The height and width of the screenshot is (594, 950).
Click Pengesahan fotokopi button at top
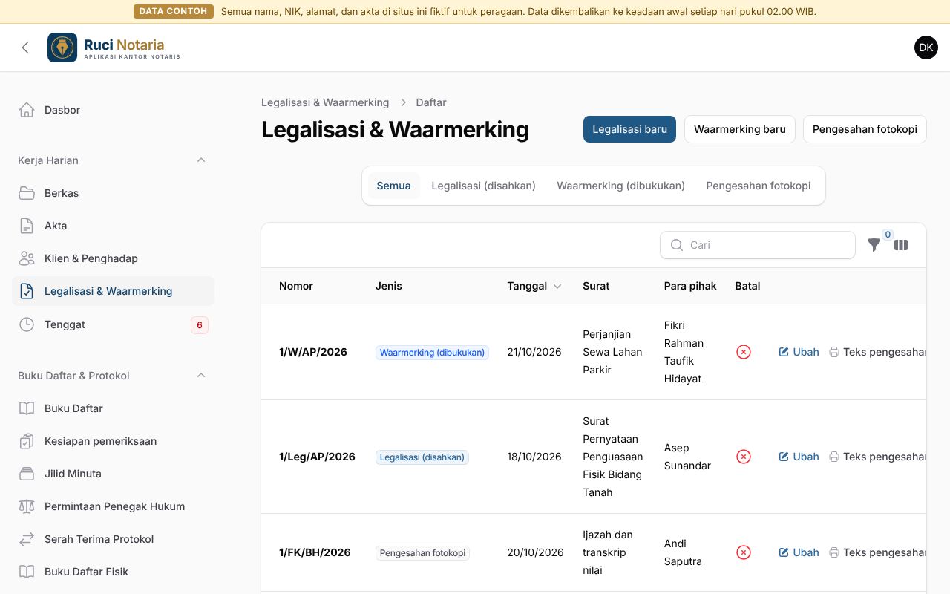(865, 129)
